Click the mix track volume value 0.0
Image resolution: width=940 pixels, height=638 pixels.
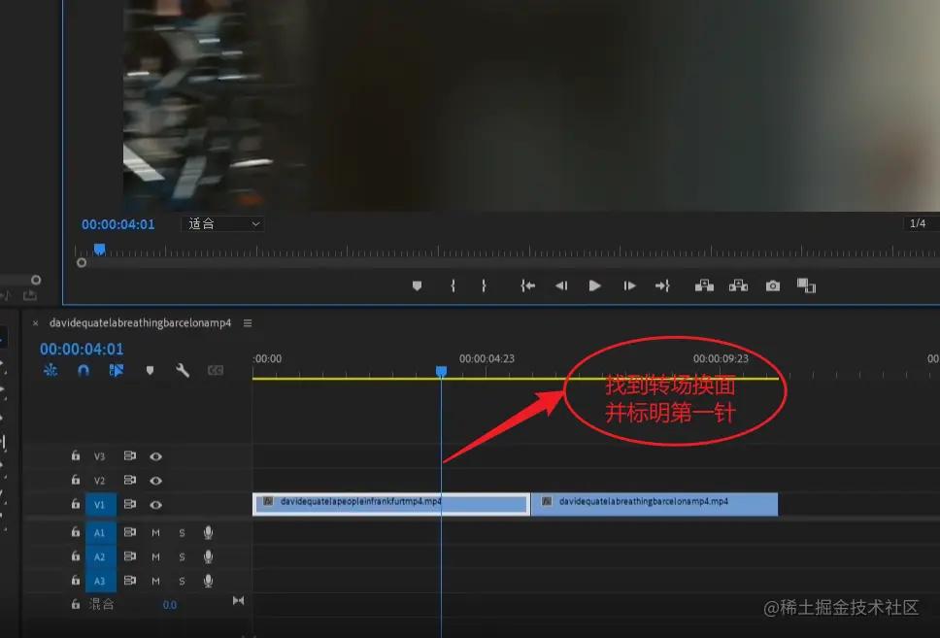pyautogui.click(x=170, y=604)
